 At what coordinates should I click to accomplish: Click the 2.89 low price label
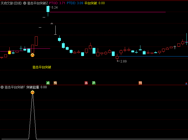124,61
